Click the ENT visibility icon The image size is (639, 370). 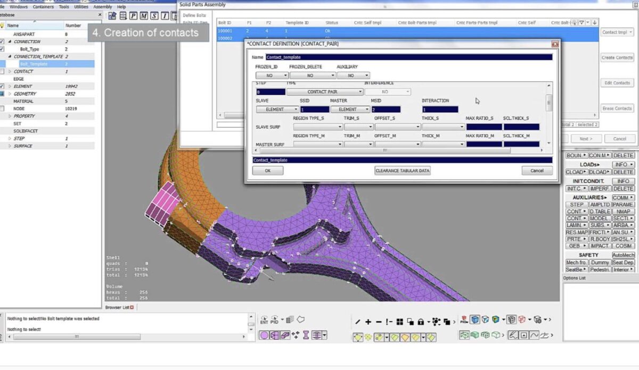click(264, 320)
